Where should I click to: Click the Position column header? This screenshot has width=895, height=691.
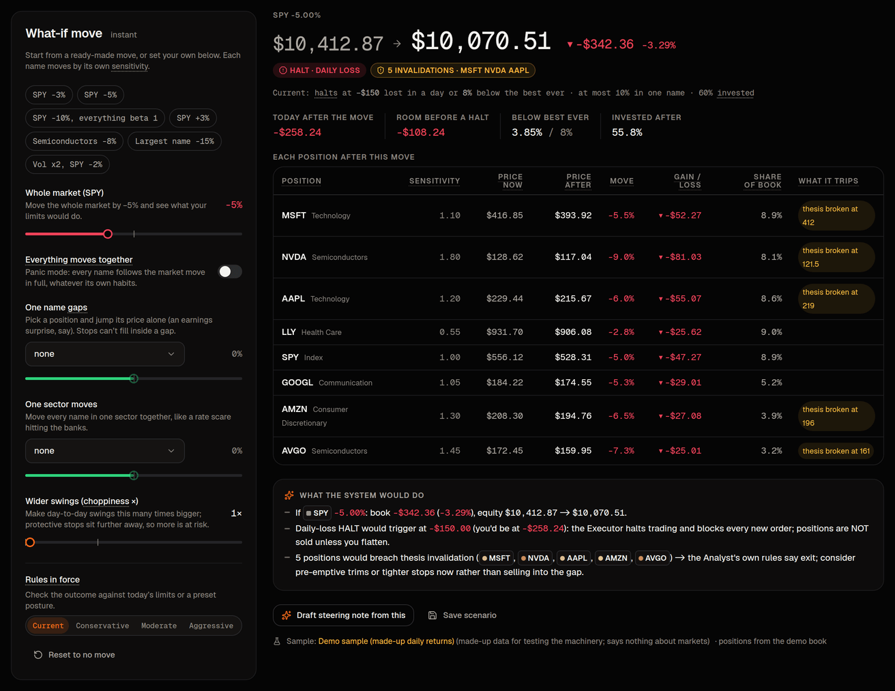302,181
